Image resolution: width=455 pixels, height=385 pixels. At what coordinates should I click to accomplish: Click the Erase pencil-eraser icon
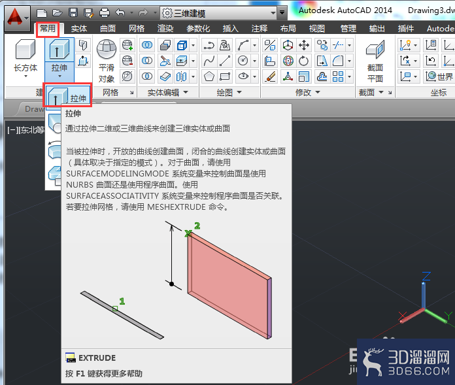click(x=270, y=76)
